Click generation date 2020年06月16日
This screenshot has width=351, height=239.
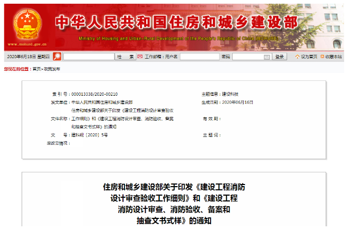[238, 103]
